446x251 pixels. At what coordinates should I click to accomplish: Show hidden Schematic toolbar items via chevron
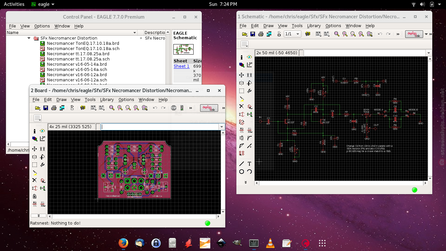pos(398,34)
